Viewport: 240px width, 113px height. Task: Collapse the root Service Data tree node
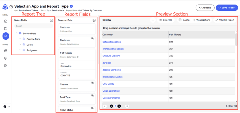click(17, 33)
